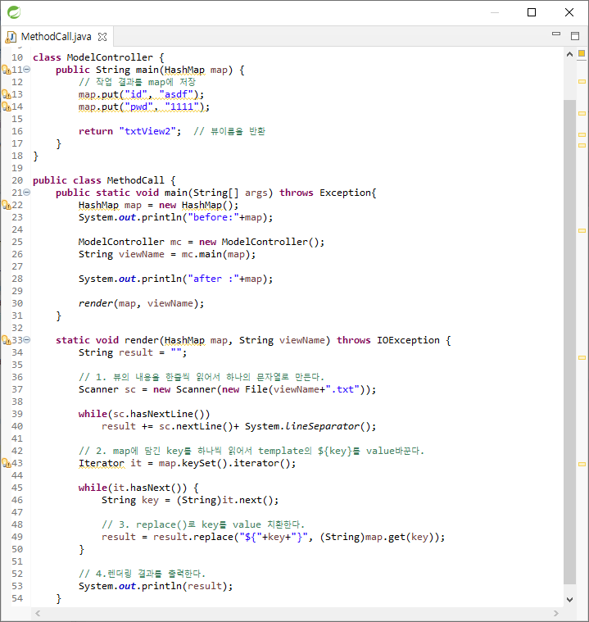
Task: Click the first overview ruler warning mark
Action: tap(582, 82)
